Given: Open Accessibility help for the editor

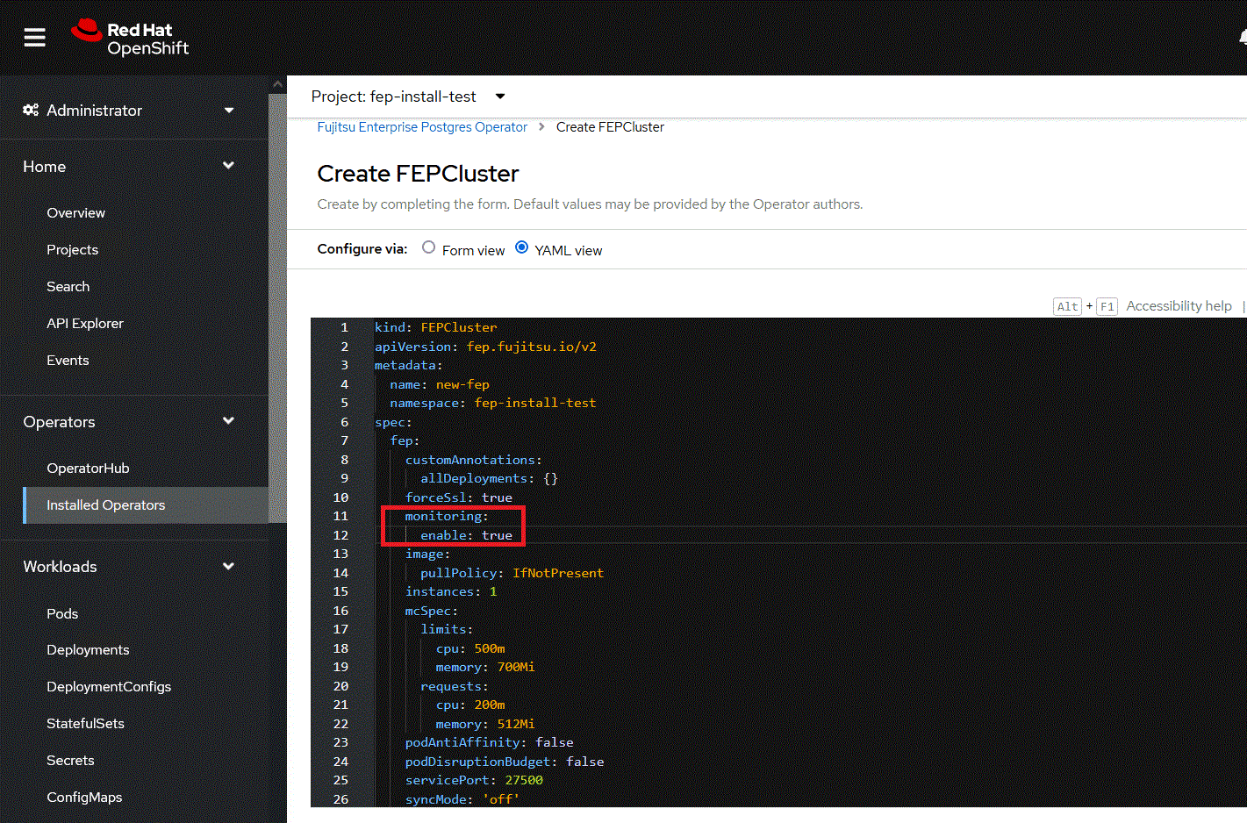Looking at the screenshot, I should point(1178,306).
